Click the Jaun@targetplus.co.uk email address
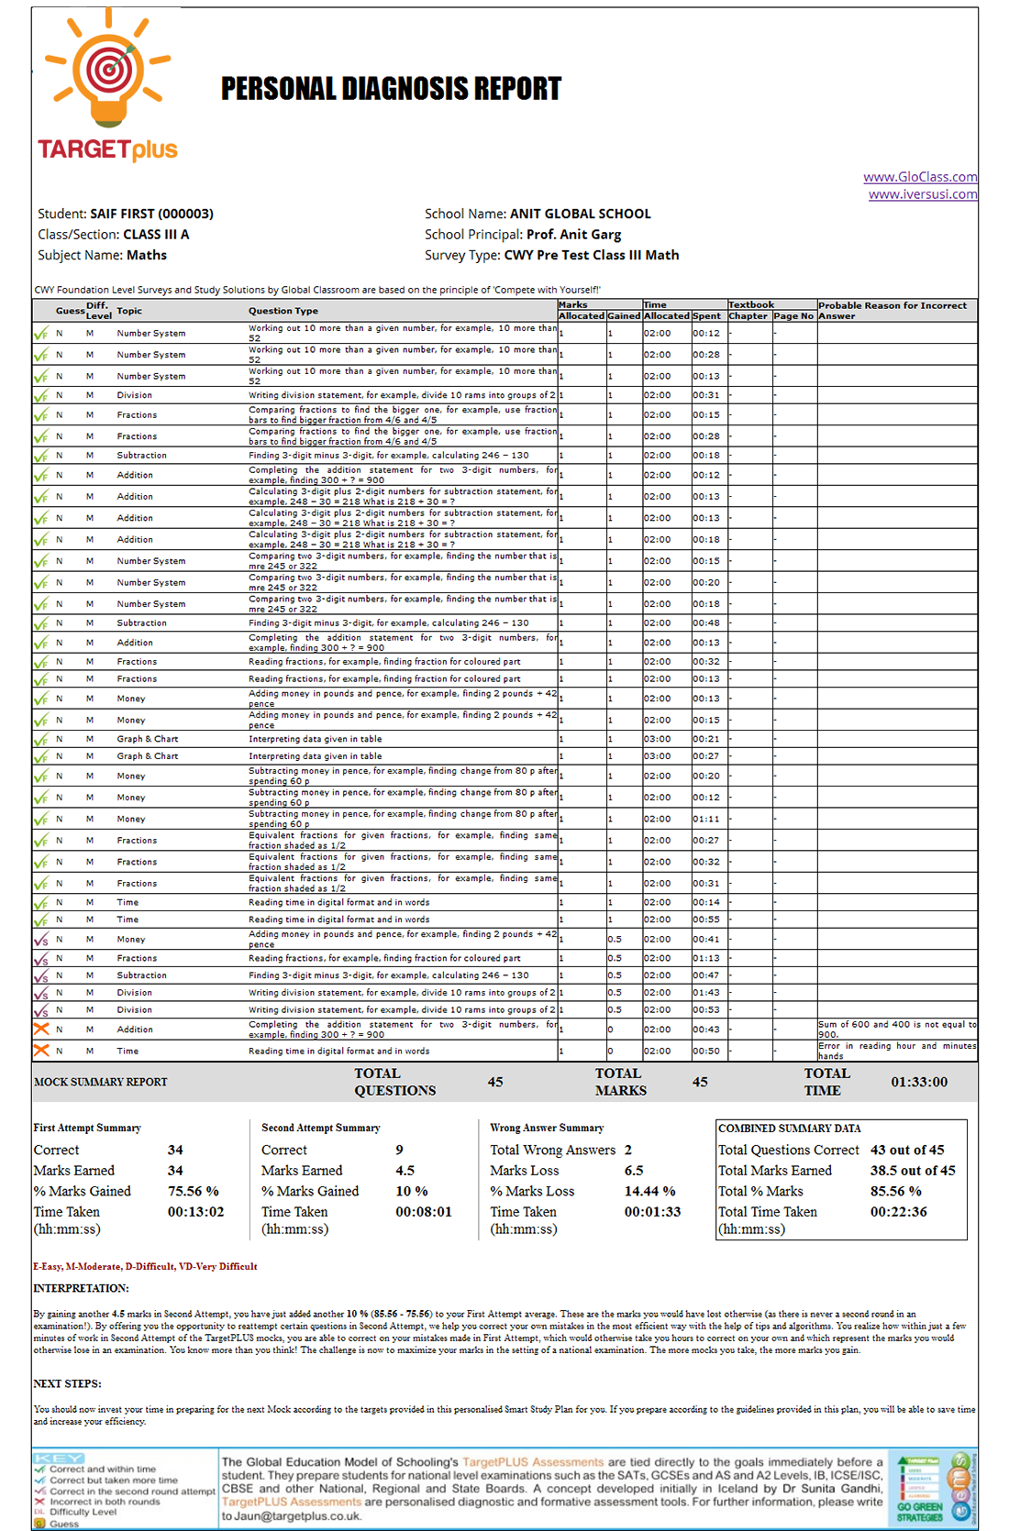 point(297,1516)
